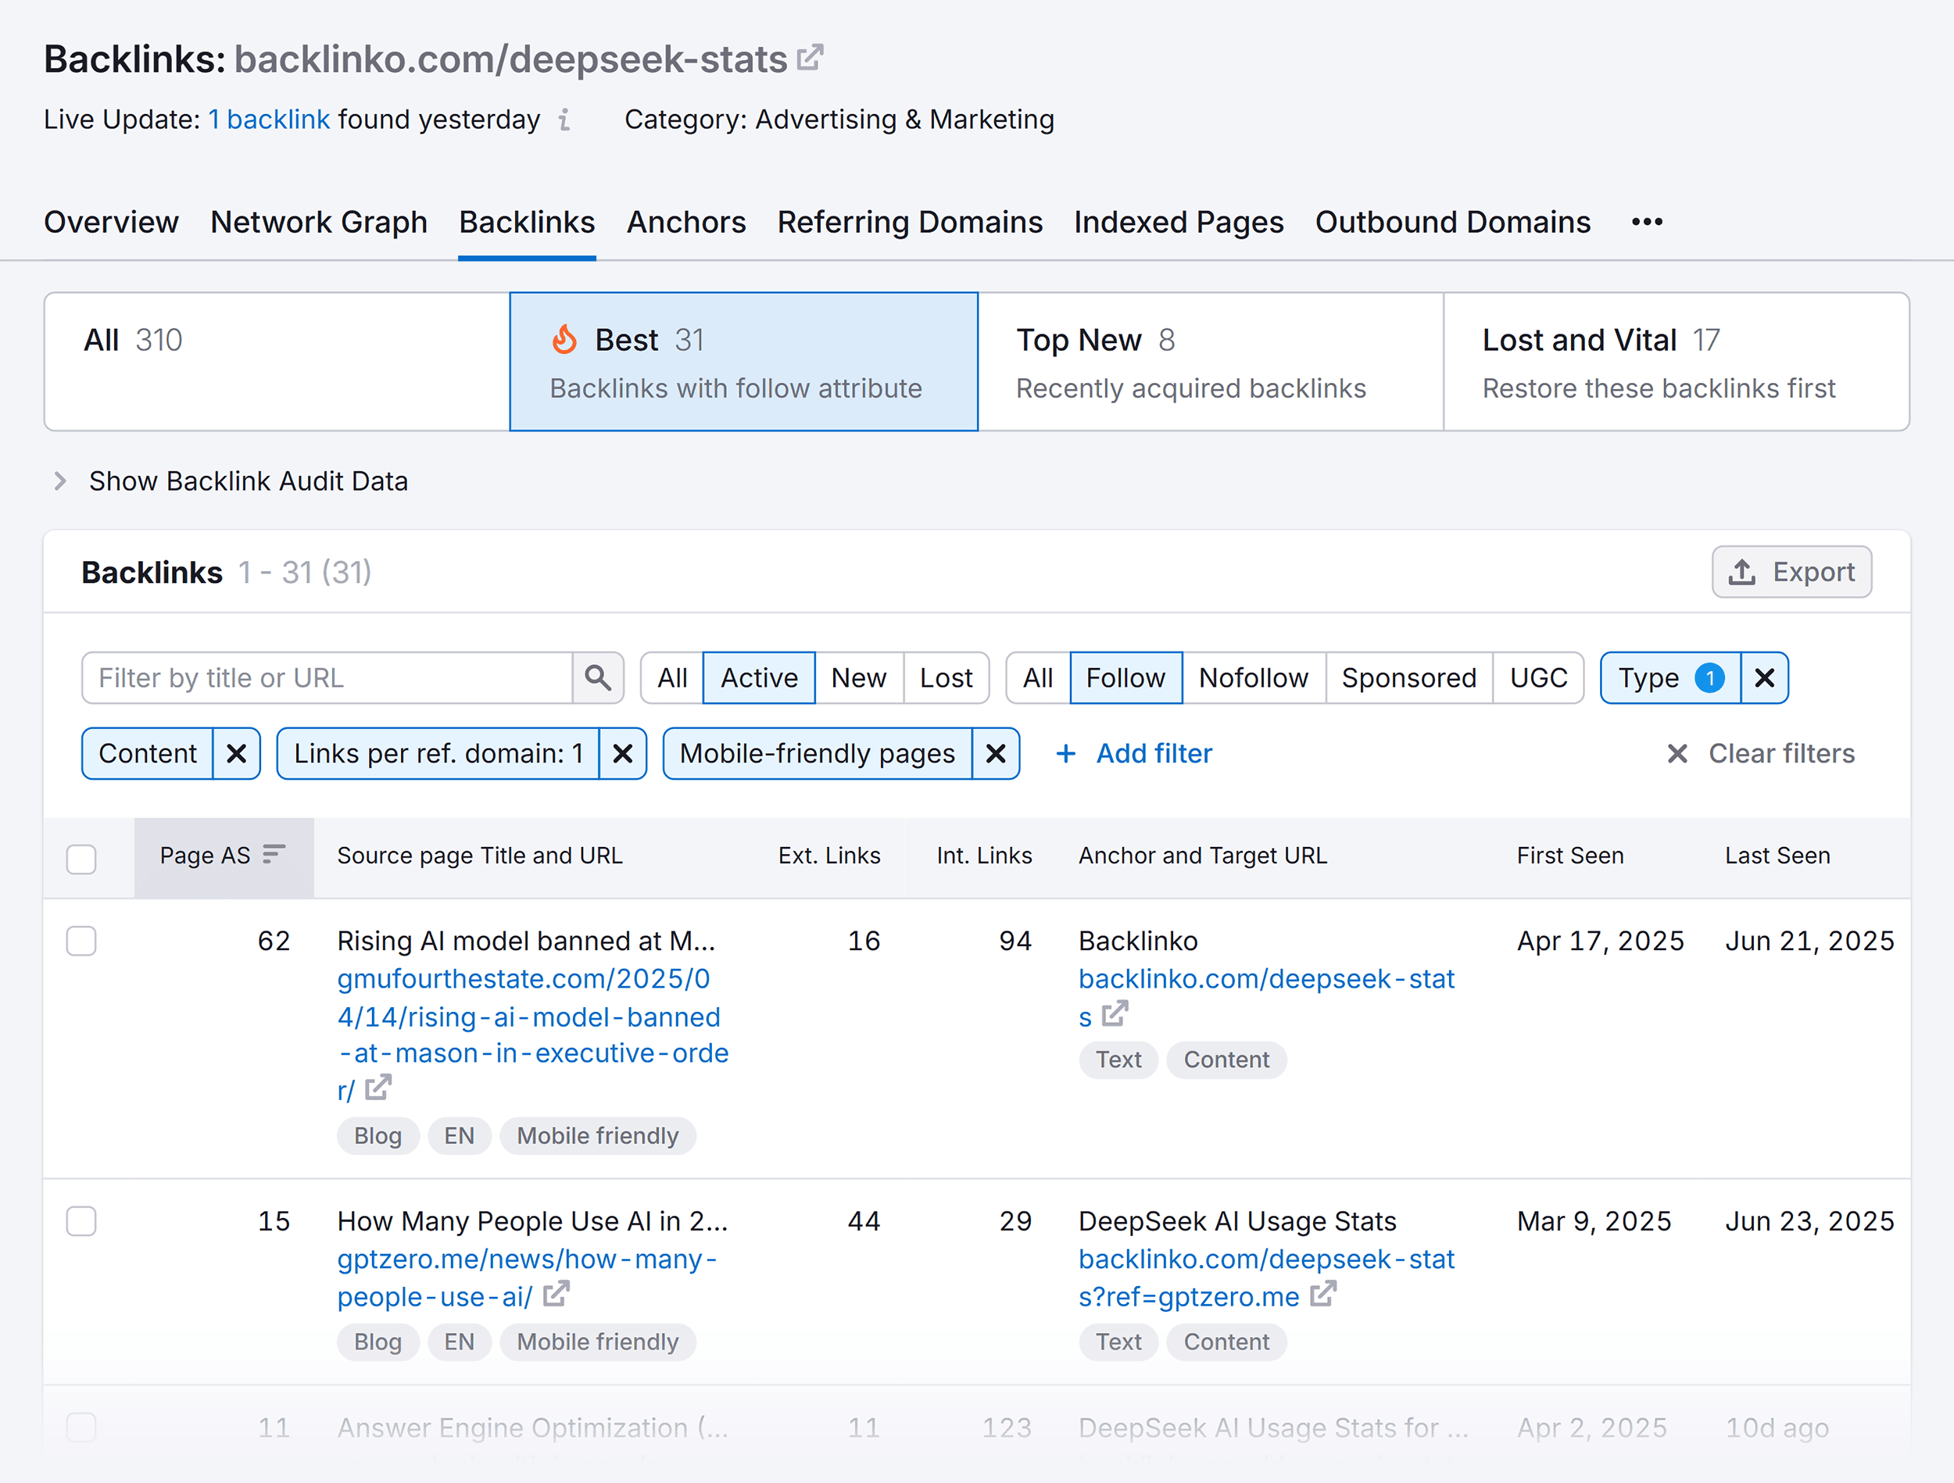1954x1483 pixels.
Task: Open gptzero.me target URL external link icon
Action: pyautogui.click(x=1323, y=1294)
